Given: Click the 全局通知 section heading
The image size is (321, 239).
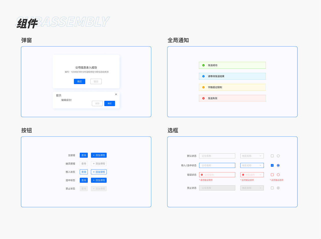Looking at the screenshot, I should point(178,40).
